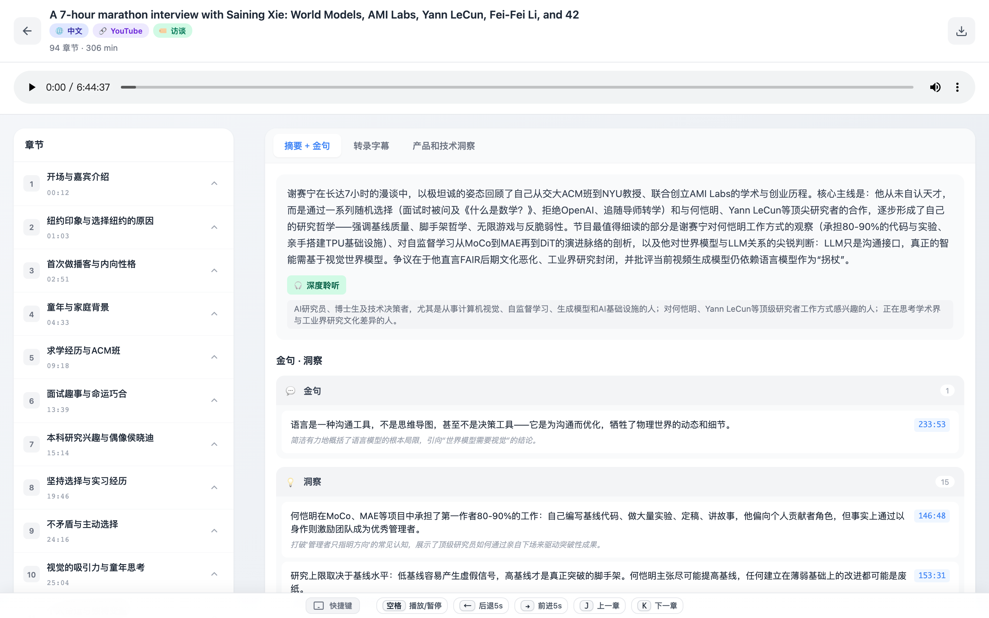The width and height of the screenshot is (989, 618).
Task: Collapse chapter 坚持选择与实习经历
Action: tap(214, 488)
